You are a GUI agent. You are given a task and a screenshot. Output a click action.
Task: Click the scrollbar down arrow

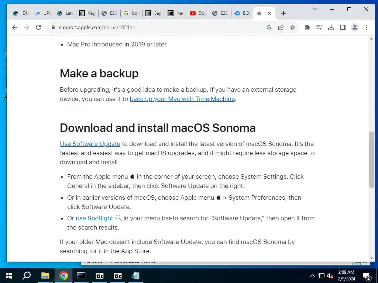pos(371,258)
